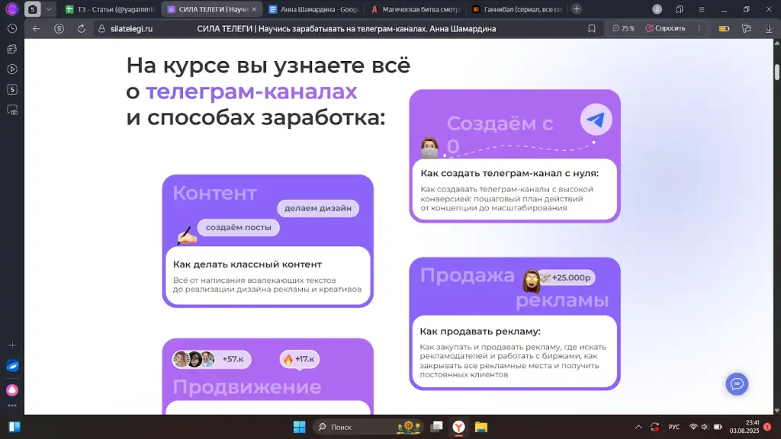Click the taskbar Поиск search box

[x=368, y=427]
